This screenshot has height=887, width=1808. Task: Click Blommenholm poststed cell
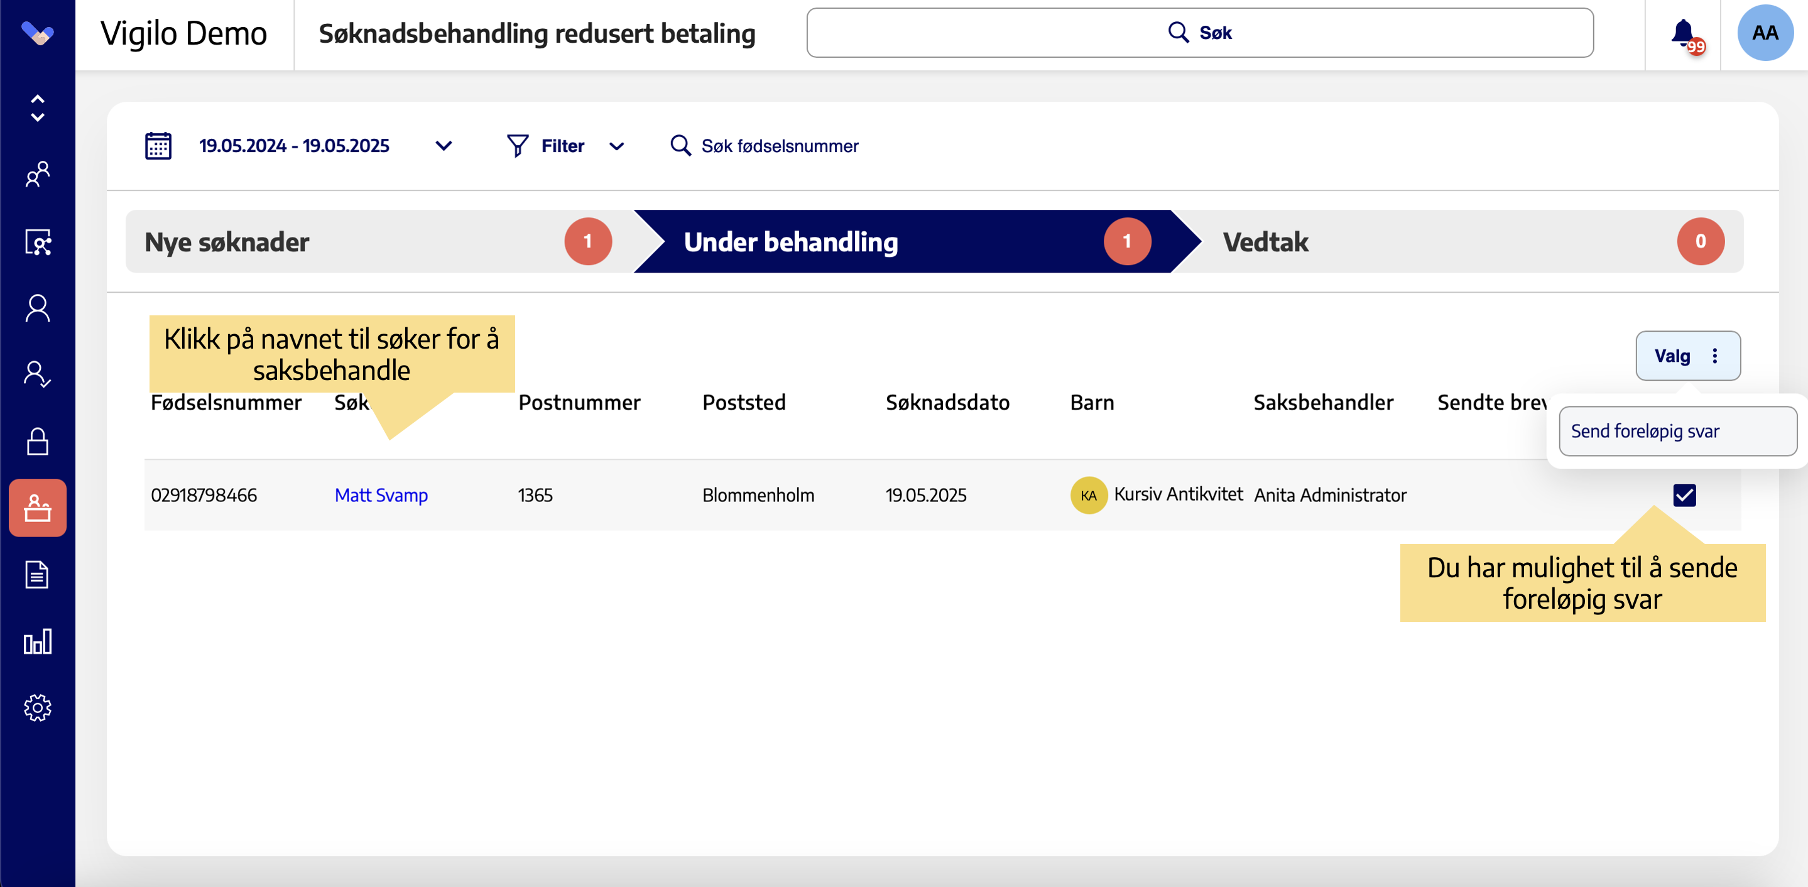758,496
